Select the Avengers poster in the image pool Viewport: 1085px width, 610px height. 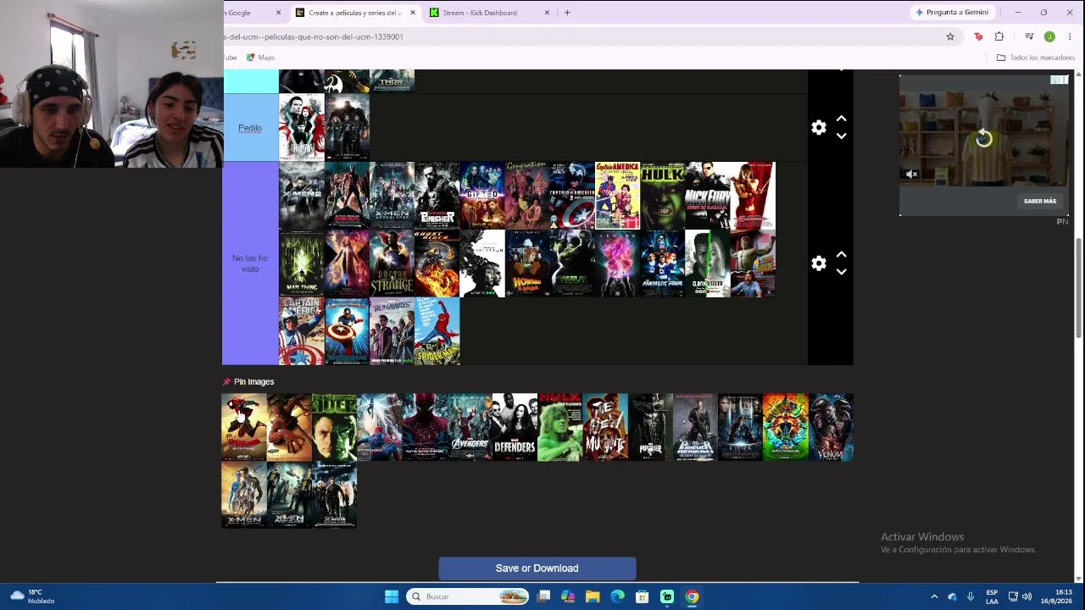click(470, 427)
